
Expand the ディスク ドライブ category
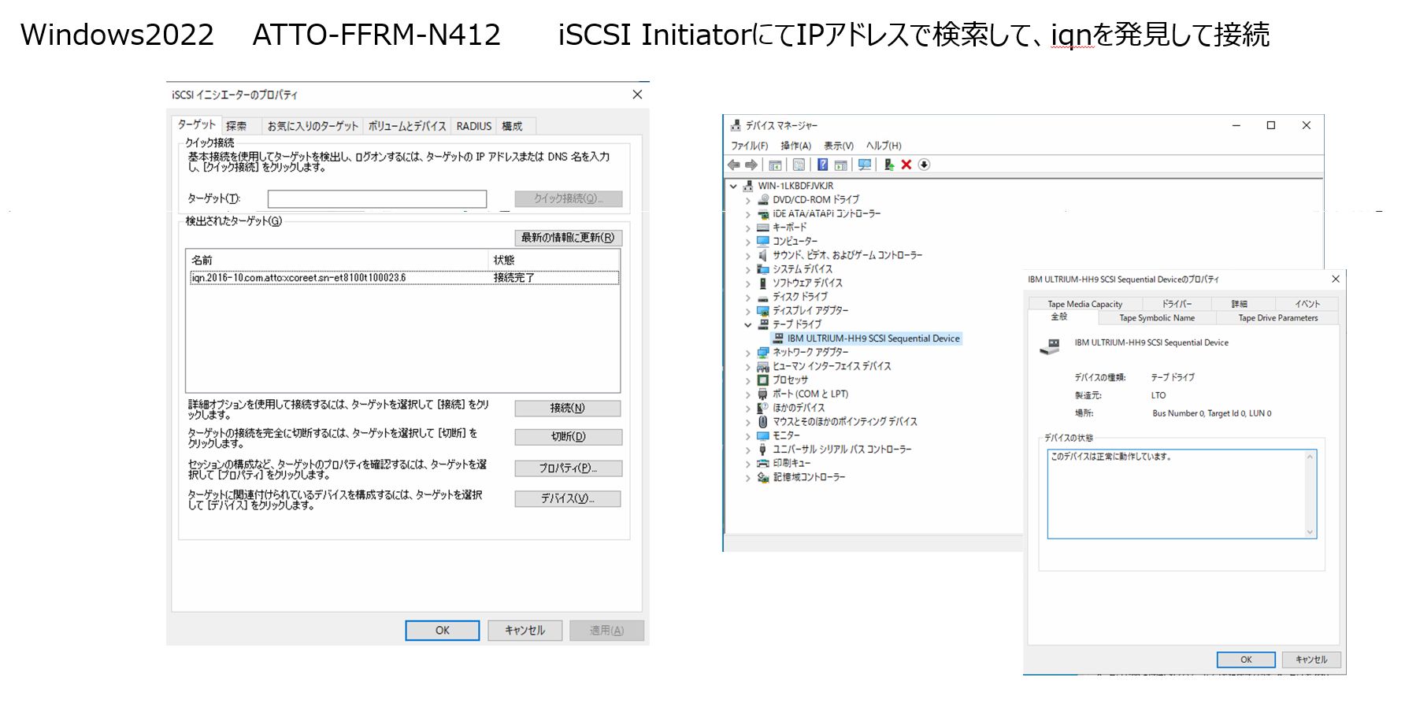tap(748, 298)
